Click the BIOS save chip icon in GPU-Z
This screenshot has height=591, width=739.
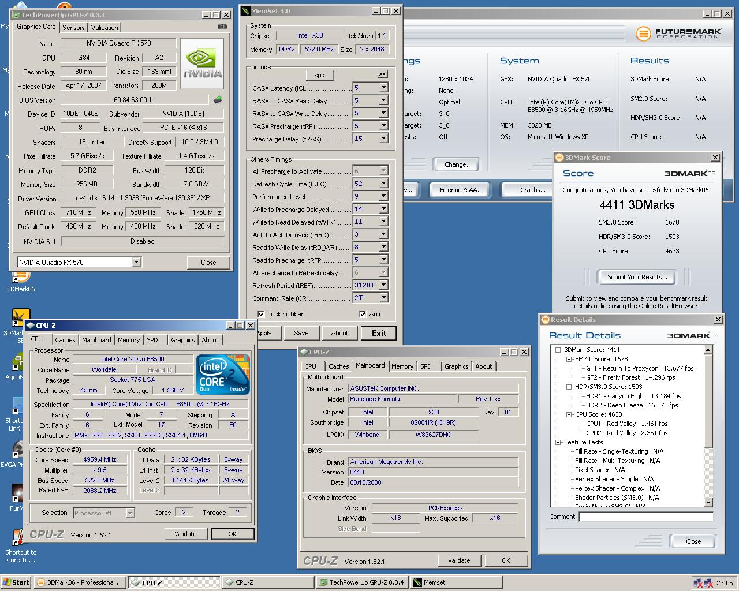(218, 99)
